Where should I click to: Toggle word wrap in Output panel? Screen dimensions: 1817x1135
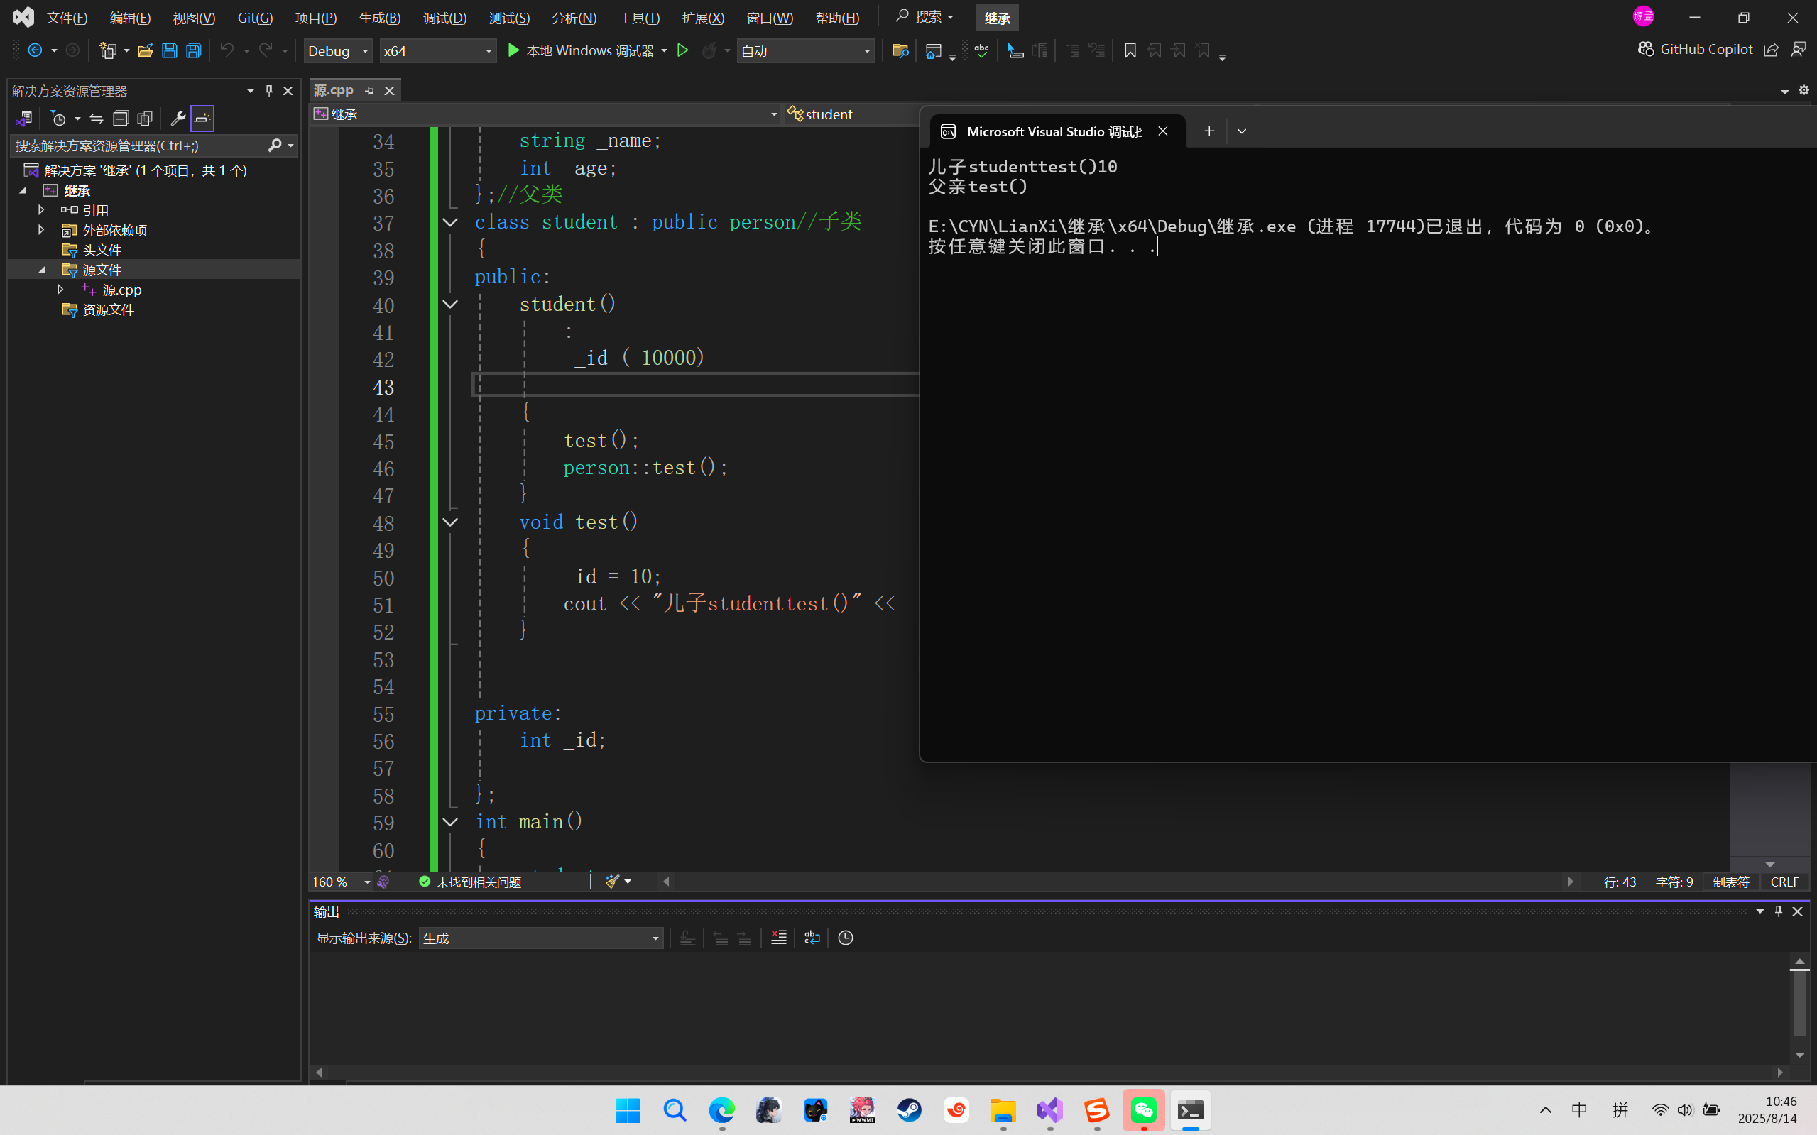coord(812,938)
